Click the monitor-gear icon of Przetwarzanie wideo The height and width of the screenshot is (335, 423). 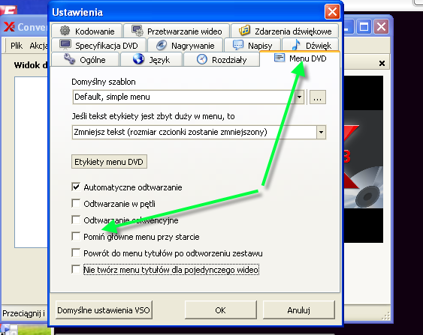point(137,31)
